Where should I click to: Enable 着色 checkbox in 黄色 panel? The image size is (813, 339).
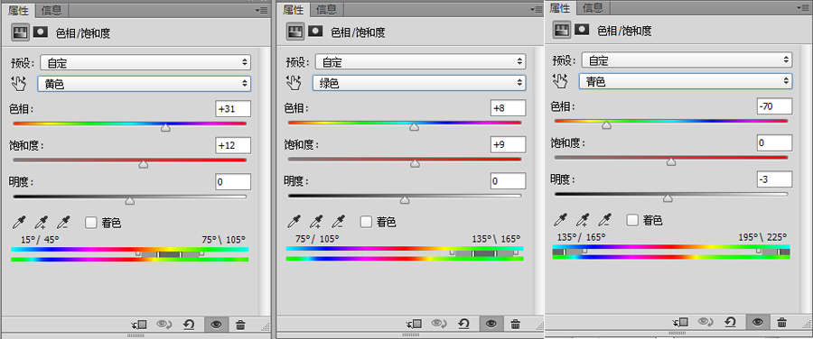click(x=90, y=223)
